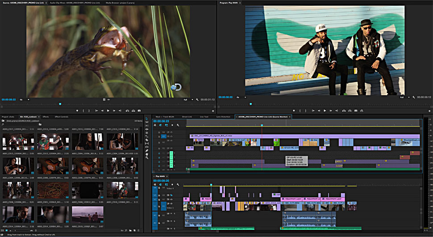
Task: Switch to Audio Clip Mixer tab
Action: click(x=75, y=3)
